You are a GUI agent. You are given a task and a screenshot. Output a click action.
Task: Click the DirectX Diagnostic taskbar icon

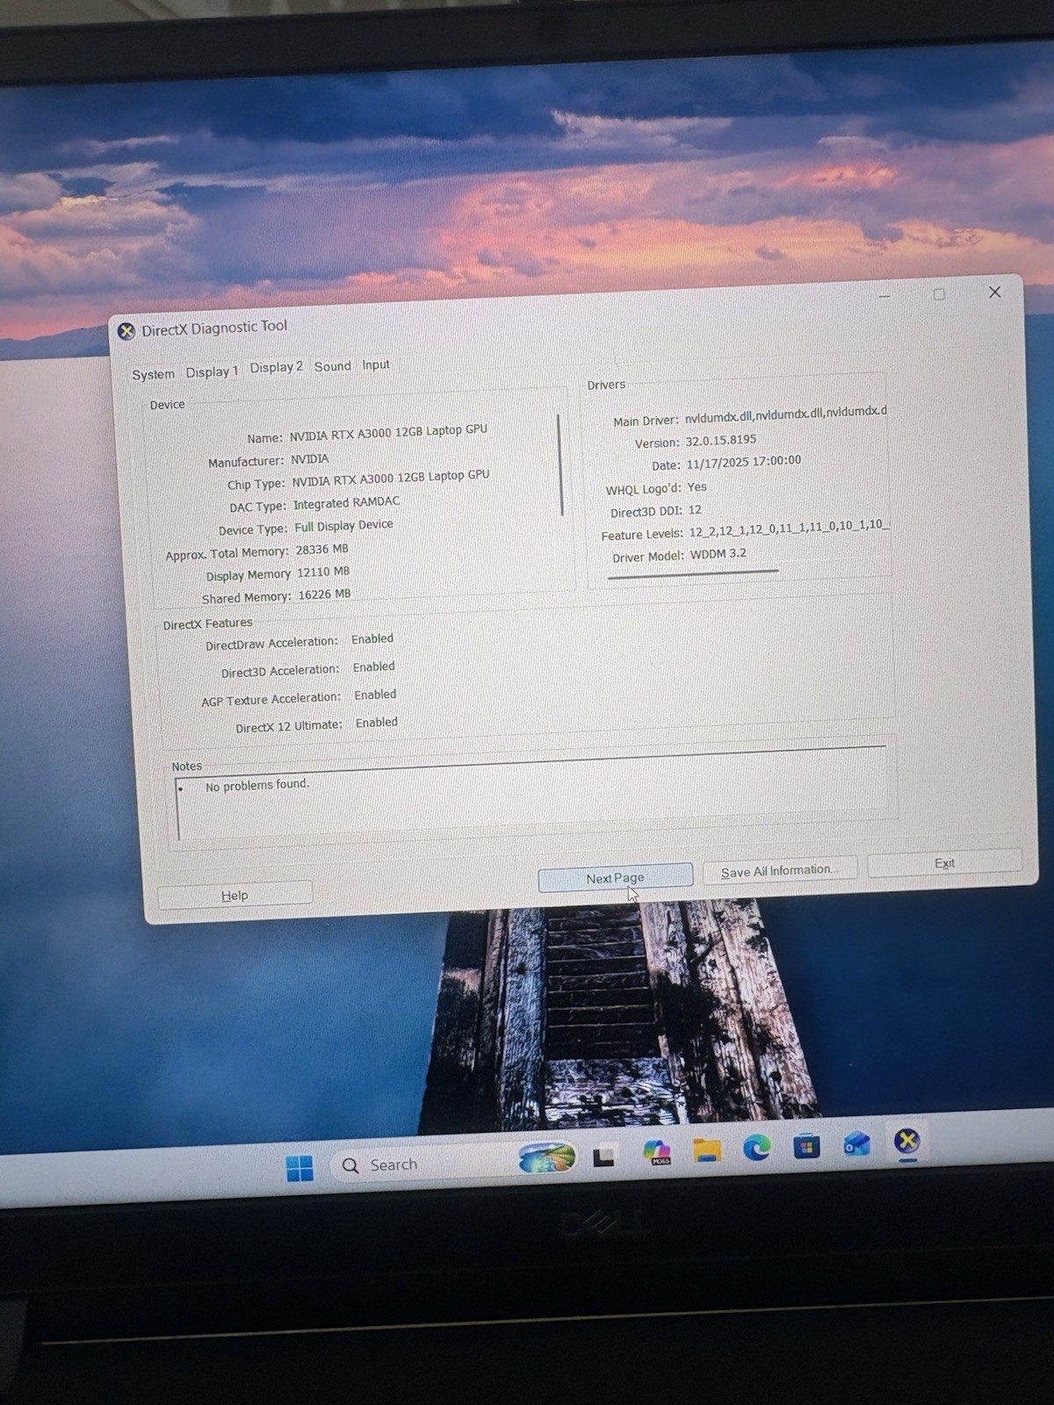[907, 1142]
